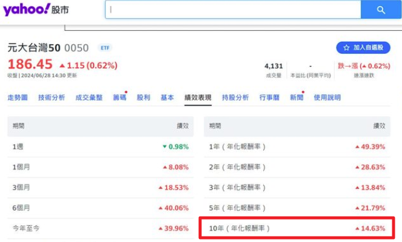This screenshot has height=242, width=402.
Task: Open the 持股分析 tab
Action: click(235, 97)
